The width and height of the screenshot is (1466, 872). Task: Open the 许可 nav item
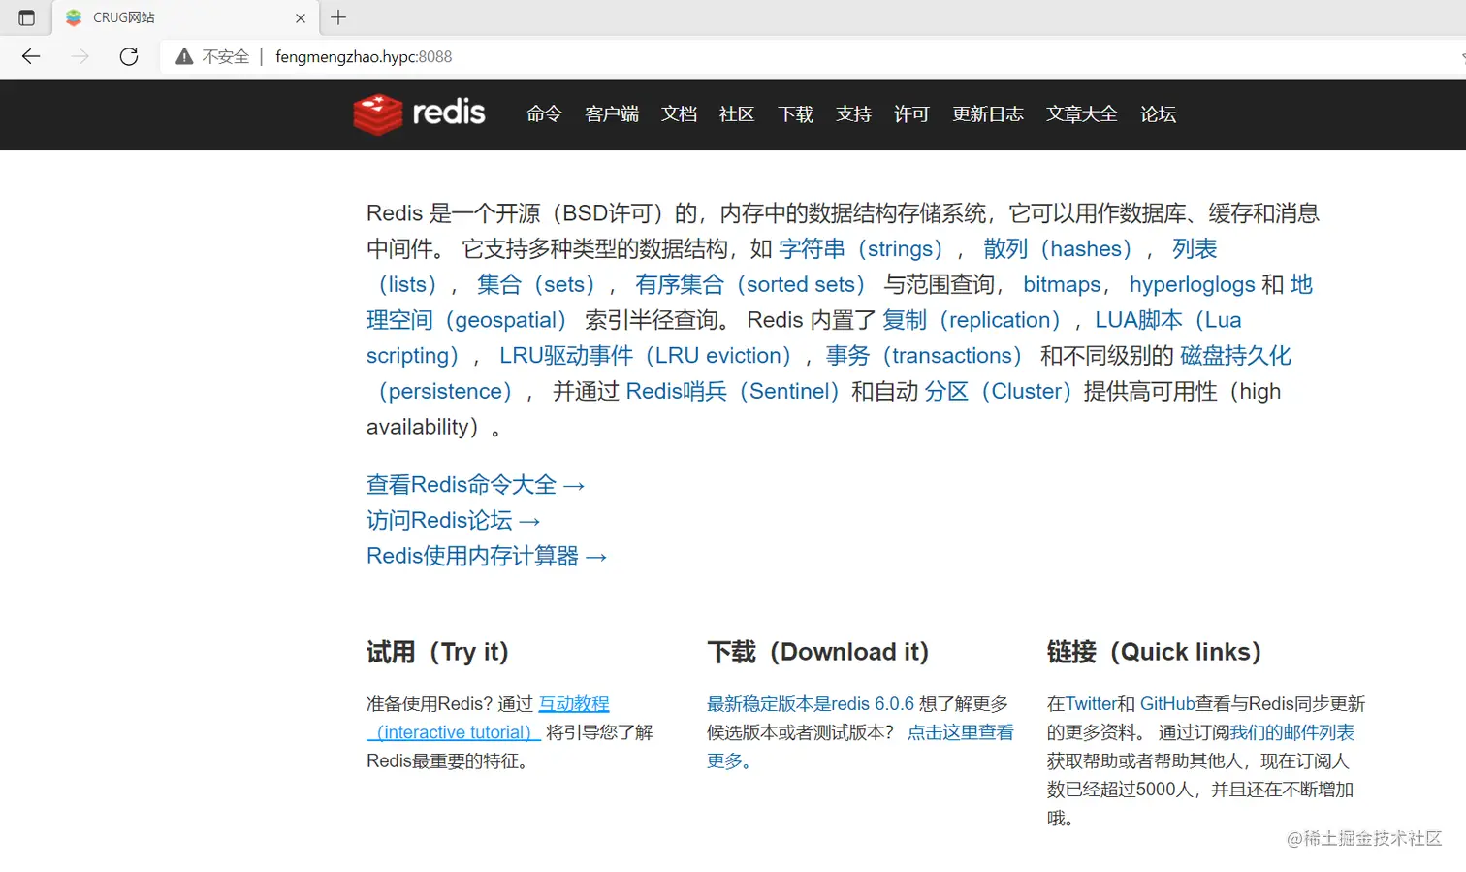[911, 113]
